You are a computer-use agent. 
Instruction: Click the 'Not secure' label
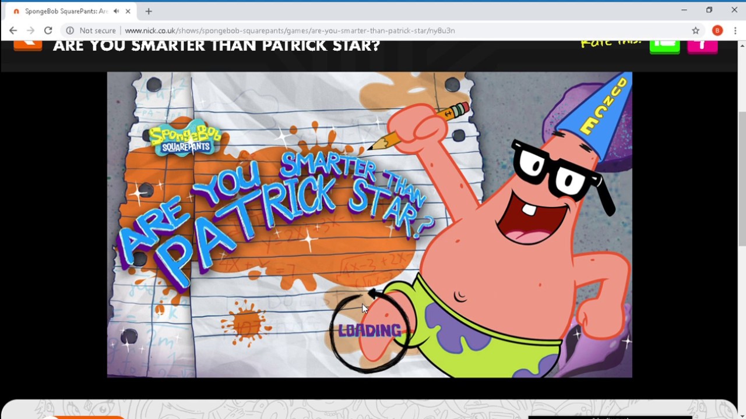click(97, 30)
